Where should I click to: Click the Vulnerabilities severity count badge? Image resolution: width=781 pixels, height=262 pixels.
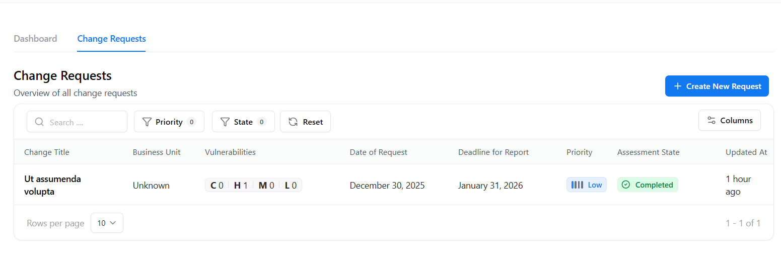pos(253,186)
